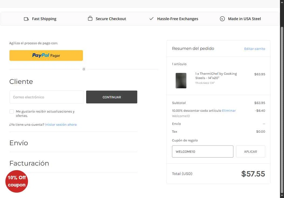Remove the discount via Eliminar link
Viewport: 284px width, 198px height.
point(229,111)
